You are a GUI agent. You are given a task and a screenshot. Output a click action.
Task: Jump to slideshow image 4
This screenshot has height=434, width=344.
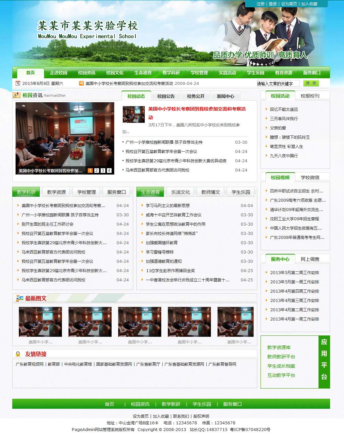point(109,171)
